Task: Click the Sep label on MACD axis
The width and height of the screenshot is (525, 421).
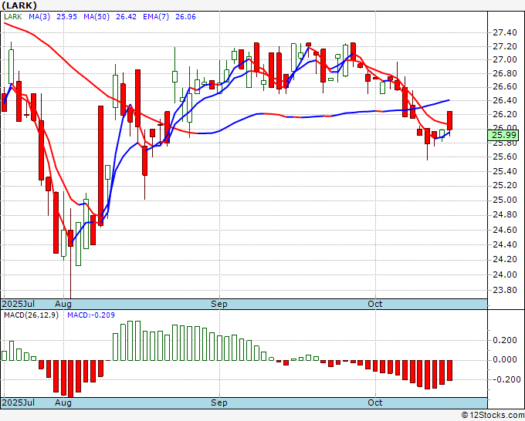Action: point(219,402)
